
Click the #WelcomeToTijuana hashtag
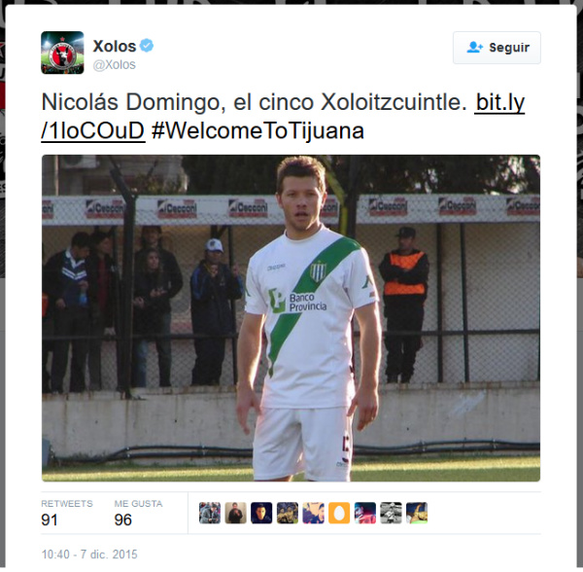(x=257, y=131)
